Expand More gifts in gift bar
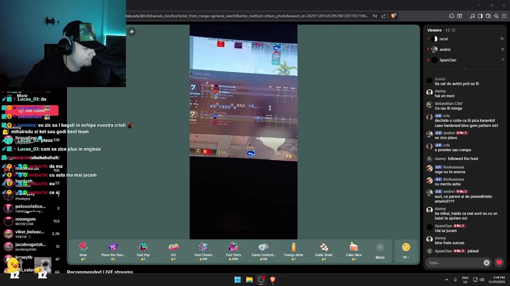The height and width of the screenshot is (286, 510). pos(380,251)
